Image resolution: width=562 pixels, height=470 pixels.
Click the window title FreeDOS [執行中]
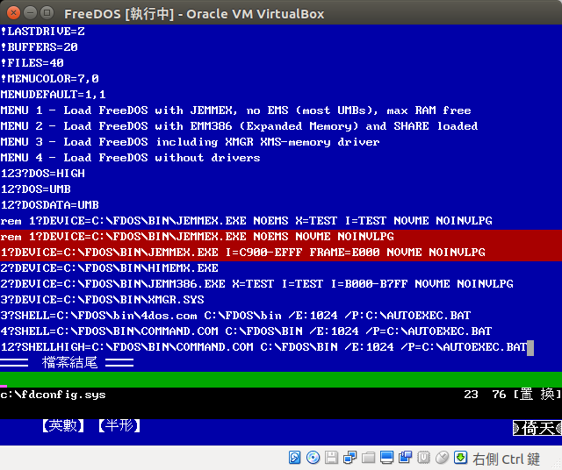coord(119,14)
